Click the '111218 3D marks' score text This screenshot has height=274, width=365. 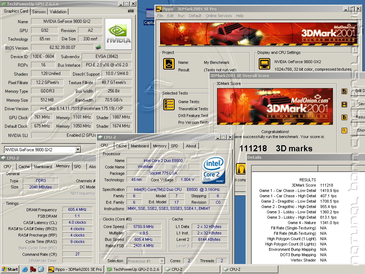click(x=276, y=148)
